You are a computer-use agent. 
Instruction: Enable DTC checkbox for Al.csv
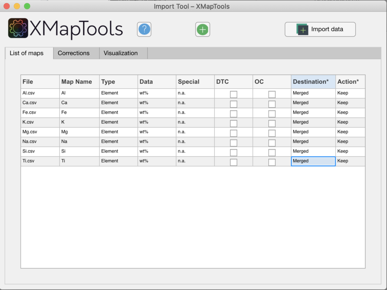tap(234, 94)
